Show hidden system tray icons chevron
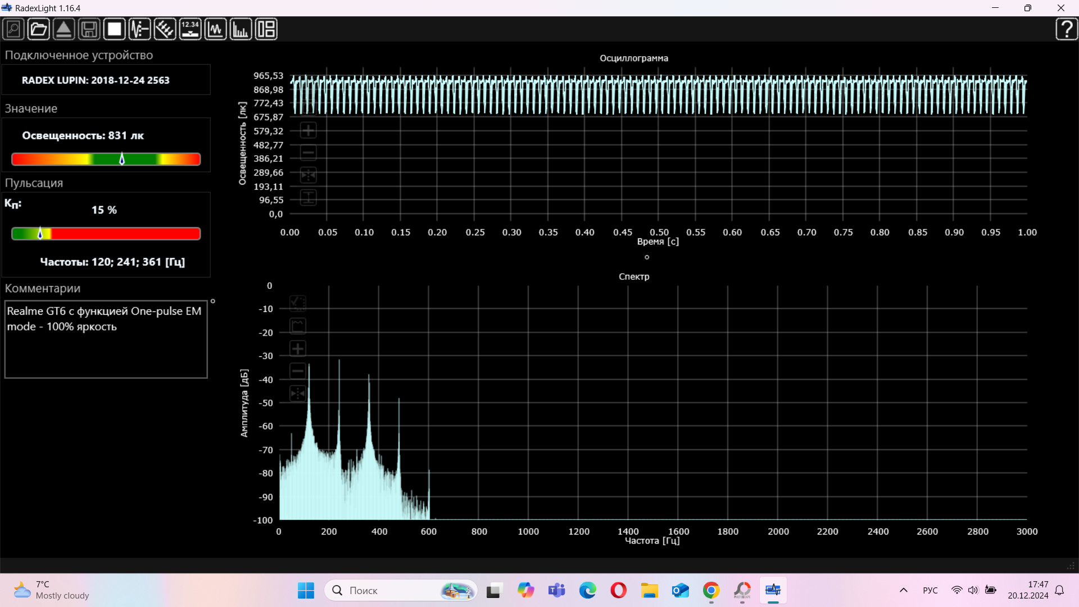Screen dimensions: 1079x607 tap(904, 590)
